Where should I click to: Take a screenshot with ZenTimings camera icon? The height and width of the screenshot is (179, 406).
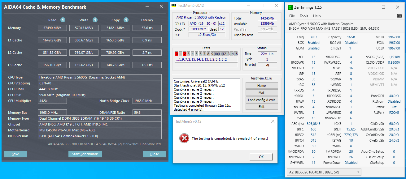coord(399,16)
